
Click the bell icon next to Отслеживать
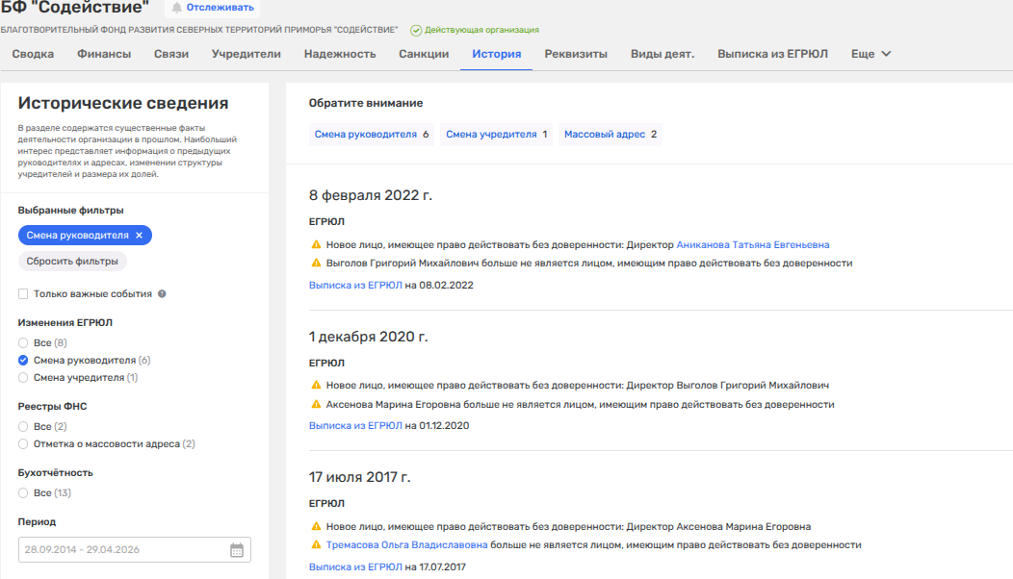click(177, 8)
